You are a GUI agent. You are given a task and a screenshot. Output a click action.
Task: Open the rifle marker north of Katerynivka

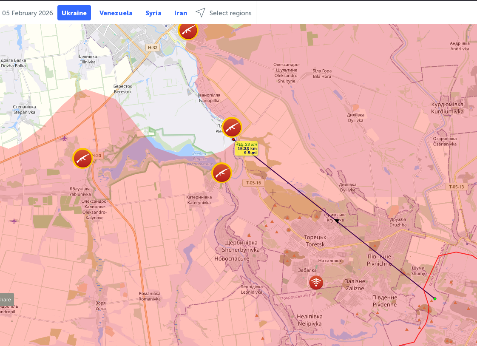pos(221,173)
